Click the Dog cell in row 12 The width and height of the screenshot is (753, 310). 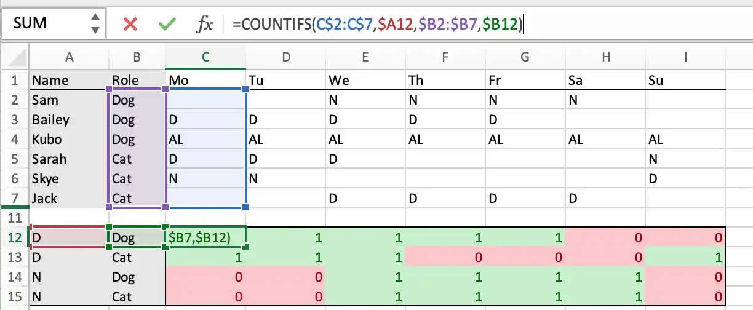coord(137,237)
